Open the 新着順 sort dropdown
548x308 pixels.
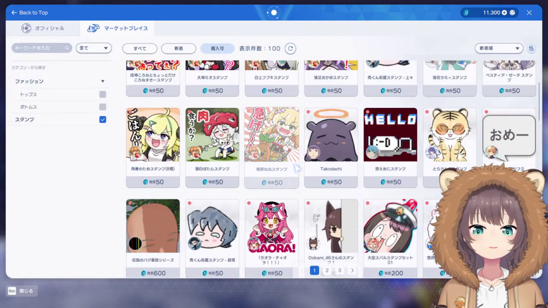(x=498, y=48)
